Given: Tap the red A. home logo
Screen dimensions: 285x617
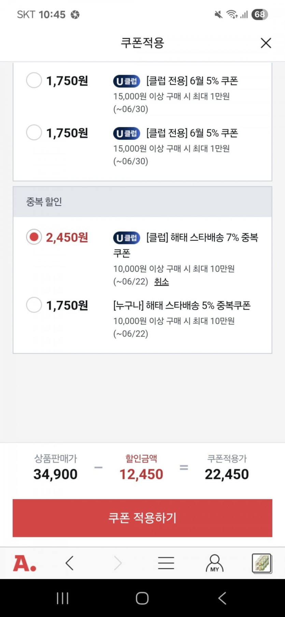Looking at the screenshot, I should (25, 563).
